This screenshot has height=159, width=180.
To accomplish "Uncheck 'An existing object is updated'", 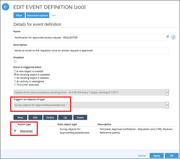I will 15,74.
